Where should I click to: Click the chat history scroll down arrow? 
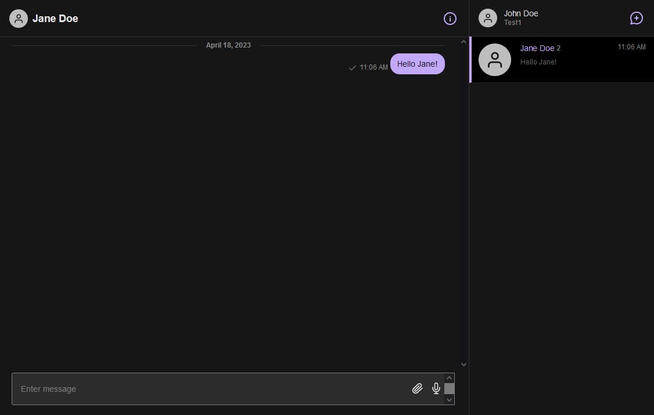(x=463, y=365)
